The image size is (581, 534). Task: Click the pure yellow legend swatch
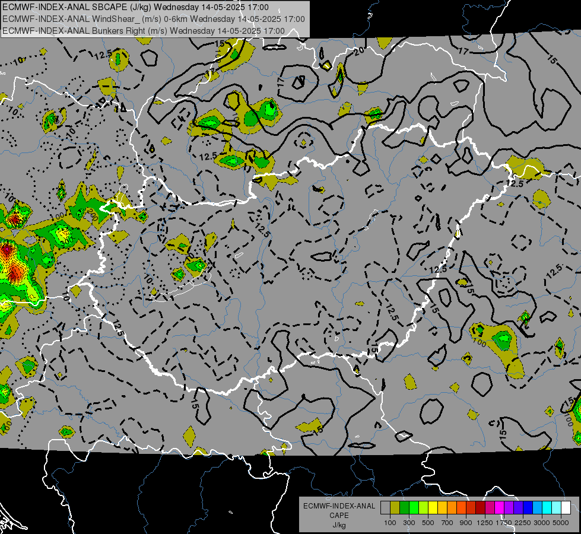(433, 507)
